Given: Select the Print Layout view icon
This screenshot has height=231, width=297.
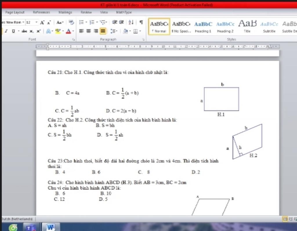Looking at the screenshot, I should click(x=285, y=219).
